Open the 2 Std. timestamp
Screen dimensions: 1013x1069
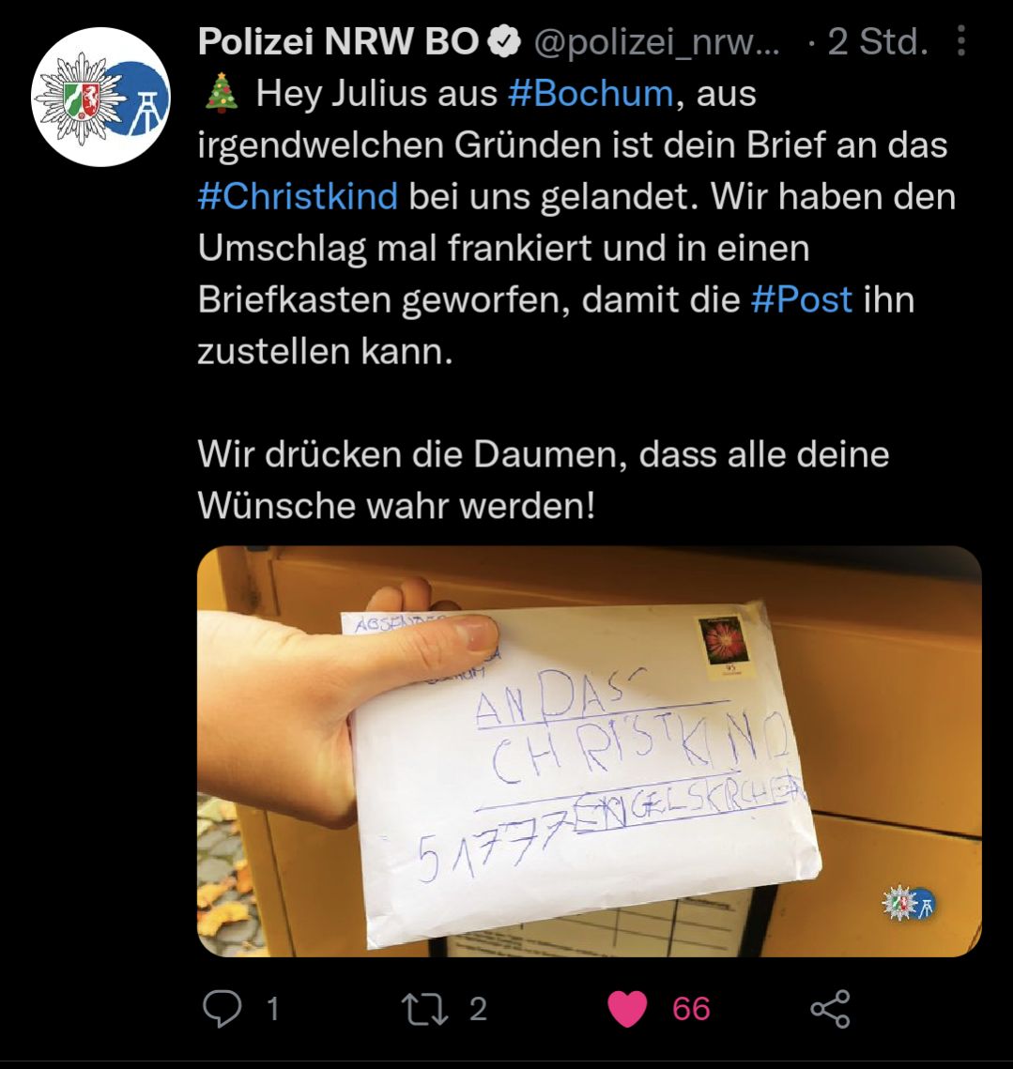877,42
